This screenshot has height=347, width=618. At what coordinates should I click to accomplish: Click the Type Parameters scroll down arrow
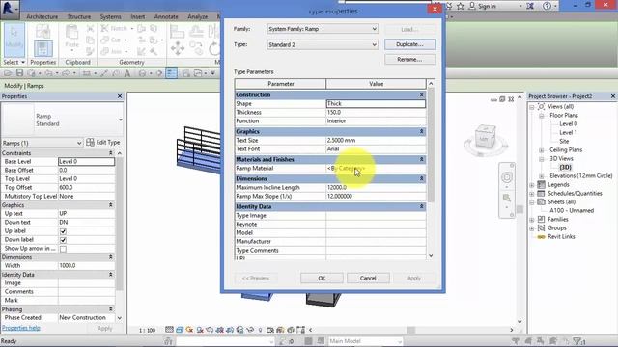point(431,256)
